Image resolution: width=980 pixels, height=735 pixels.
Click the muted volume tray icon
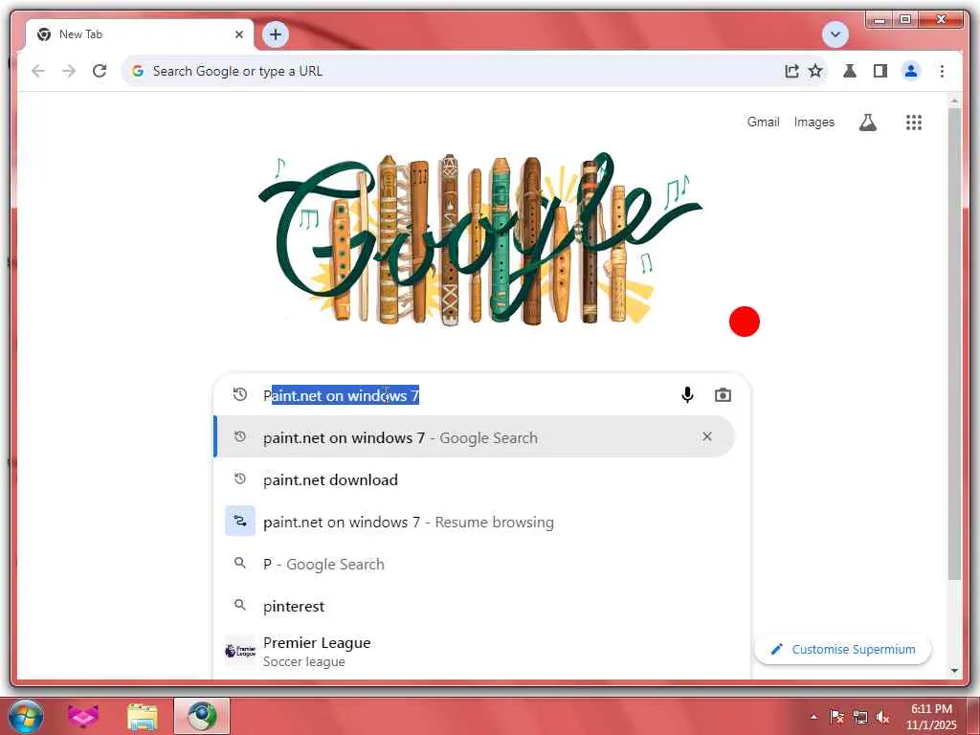click(882, 717)
